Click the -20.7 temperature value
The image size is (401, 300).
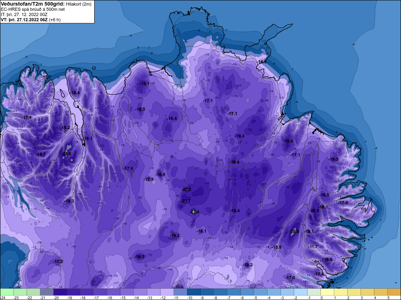click(185, 201)
